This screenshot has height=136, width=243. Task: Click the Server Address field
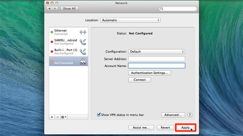click(156, 59)
